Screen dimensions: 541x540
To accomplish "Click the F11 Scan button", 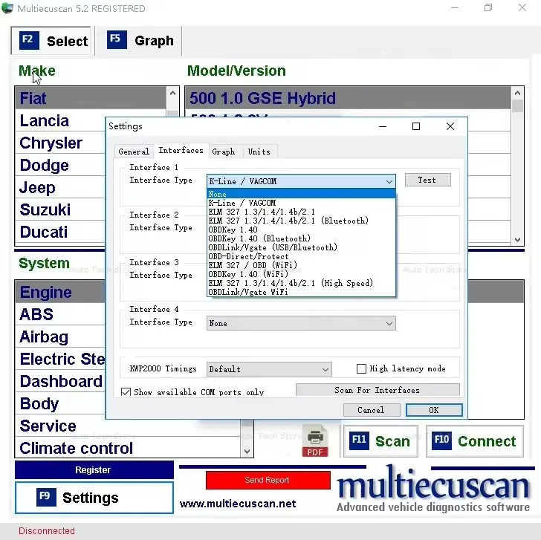I will (x=380, y=441).
